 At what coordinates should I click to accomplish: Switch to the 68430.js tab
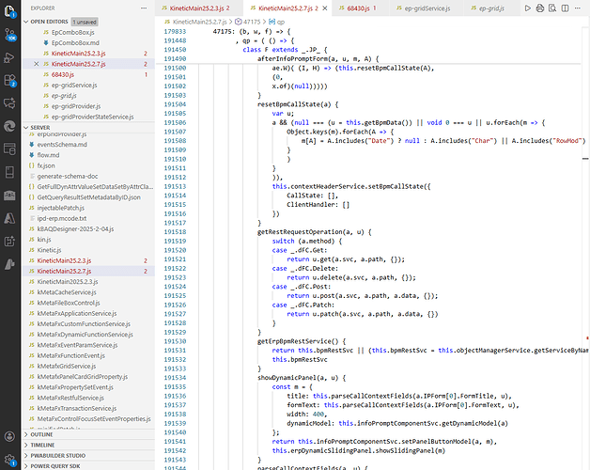(358, 8)
